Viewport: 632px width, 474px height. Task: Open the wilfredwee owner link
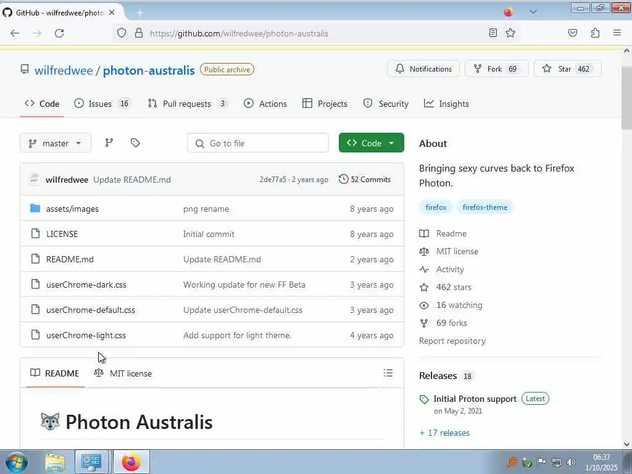click(x=64, y=70)
